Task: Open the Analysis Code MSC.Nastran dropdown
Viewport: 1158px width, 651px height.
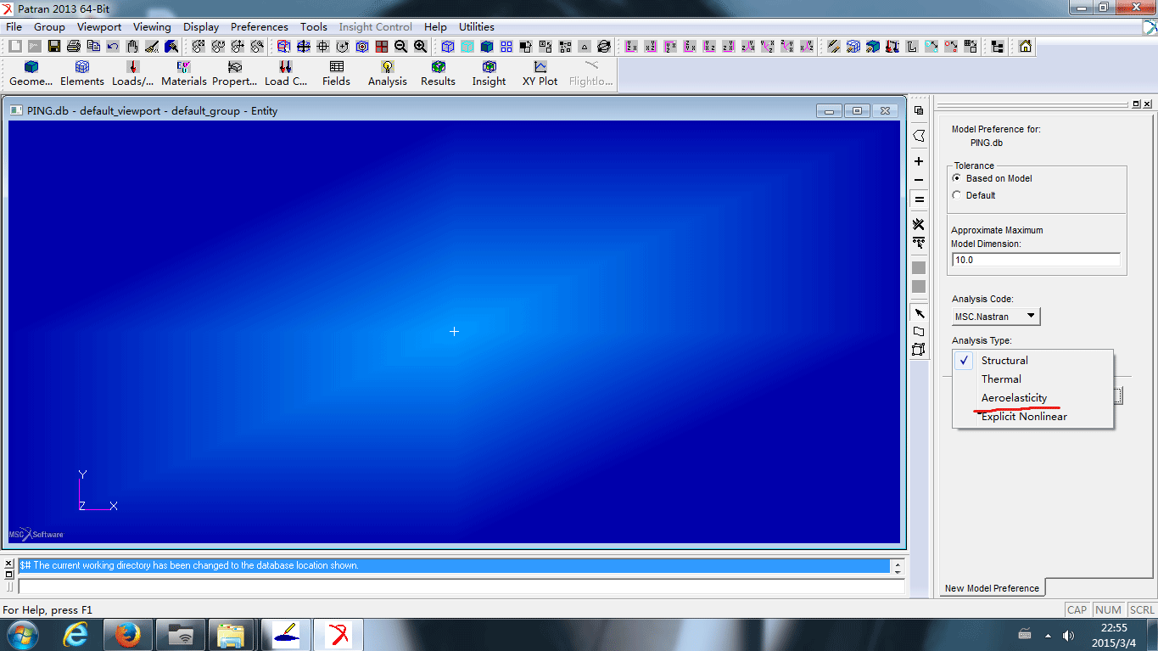Action: 996,316
